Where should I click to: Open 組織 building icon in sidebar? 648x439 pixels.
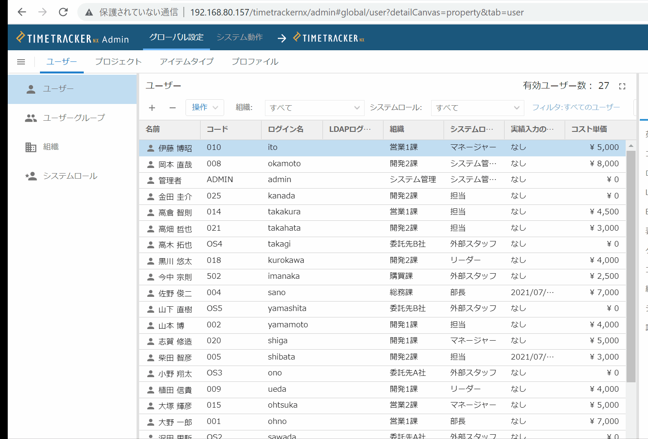[x=31, y=147]
